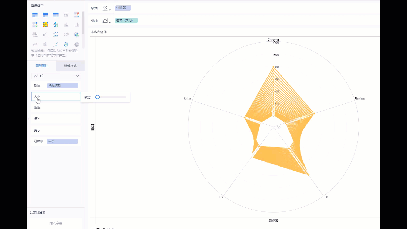
Task: Click the far end of the 线宽 slider track
Action: [126, 97]
